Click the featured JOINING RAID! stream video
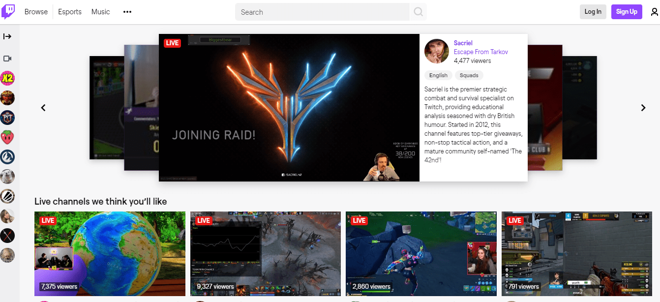 [289, 108]
